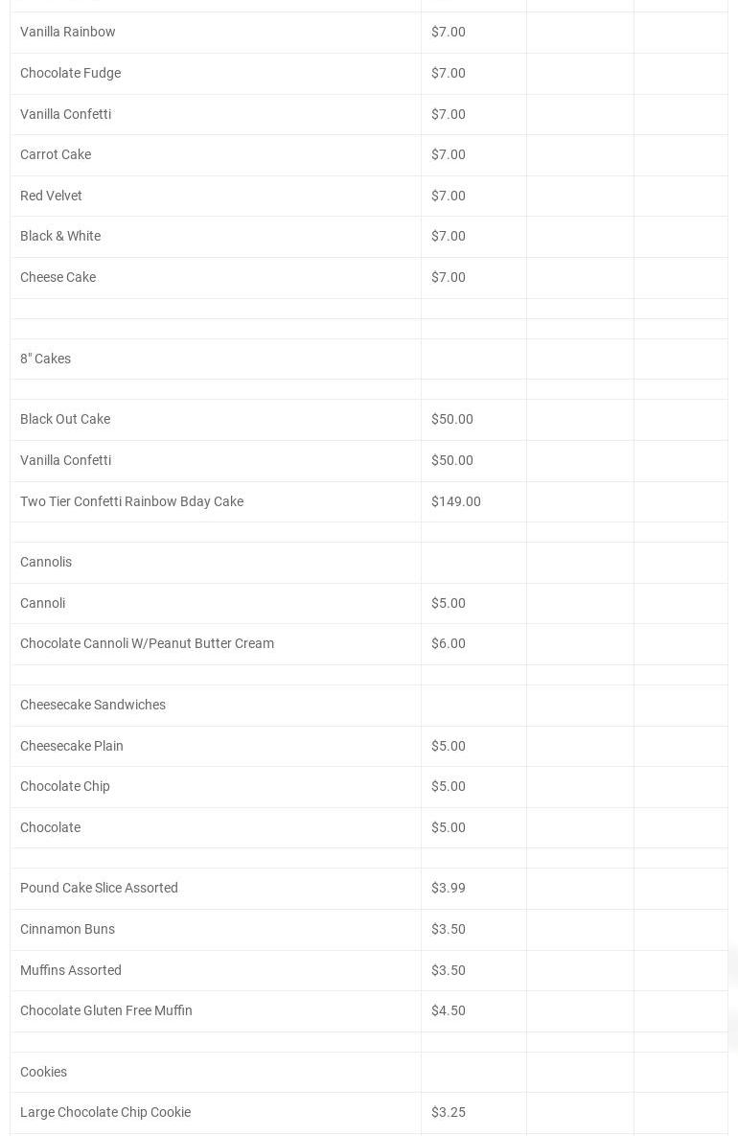This screenshot has height=1136, width=738.
Task: Select the Cheesecake Sandwiches heading
Action: click(93, 705)
